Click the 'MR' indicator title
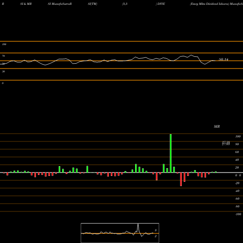 pyautogui.click(x=217, y=126)
